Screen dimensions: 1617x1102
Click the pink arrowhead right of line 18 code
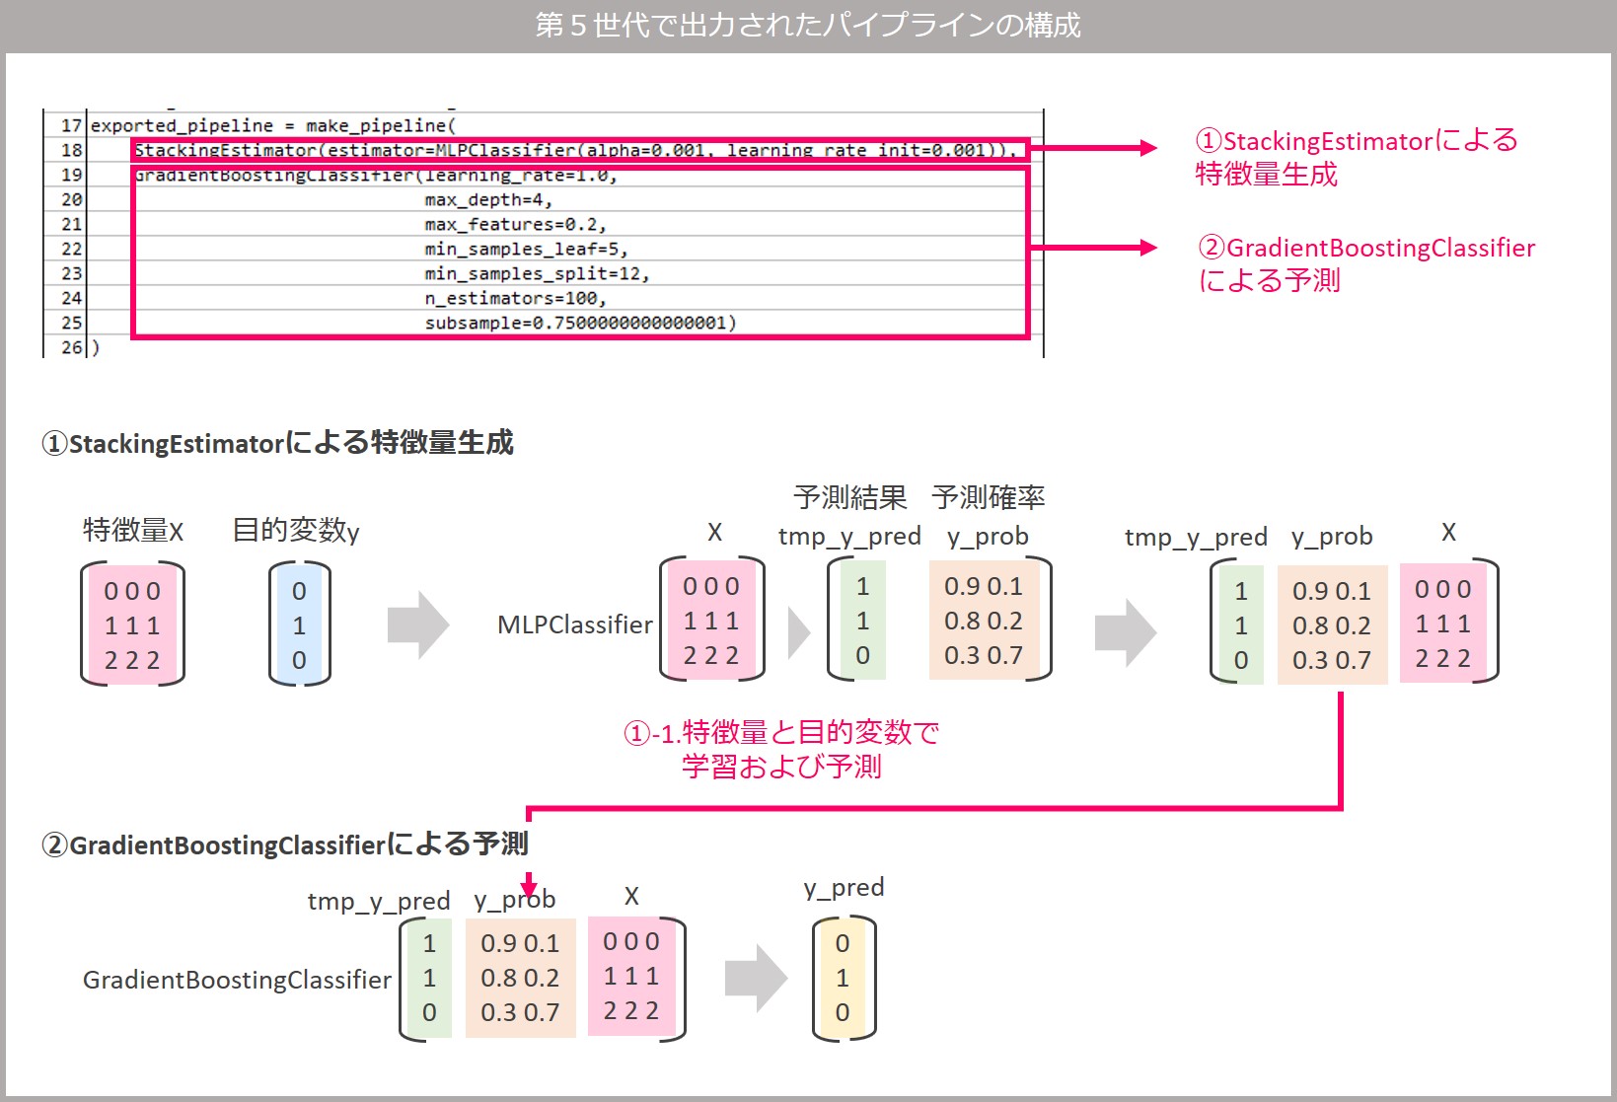click(1147, 148)
